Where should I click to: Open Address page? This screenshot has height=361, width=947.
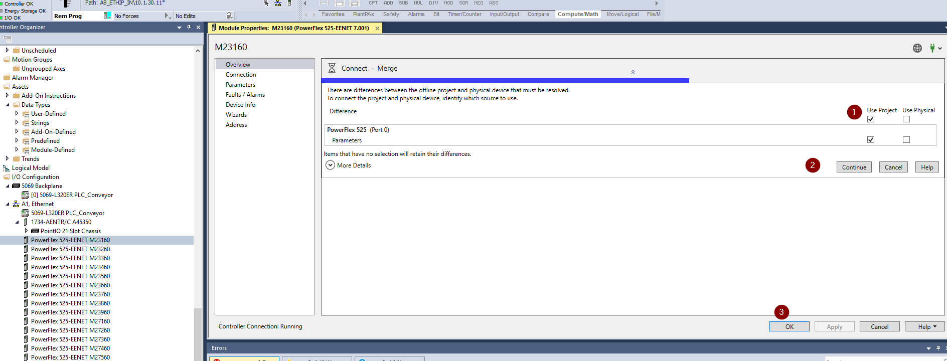[236, 125]
